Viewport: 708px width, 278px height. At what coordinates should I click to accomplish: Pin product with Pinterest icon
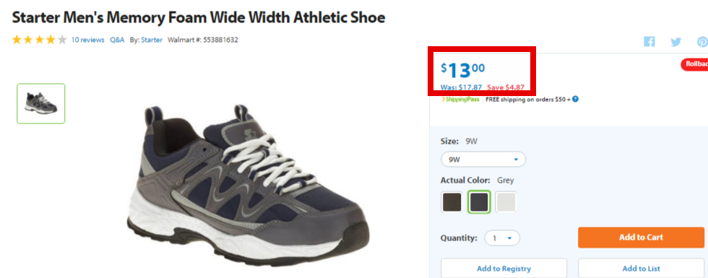click(x=702, y=42)
